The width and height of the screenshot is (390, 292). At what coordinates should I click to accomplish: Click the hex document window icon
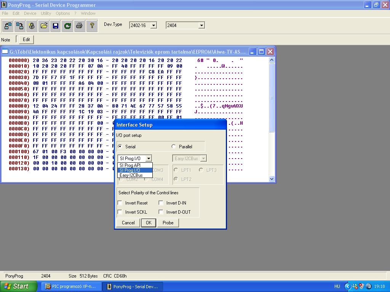tap(5, 52)
